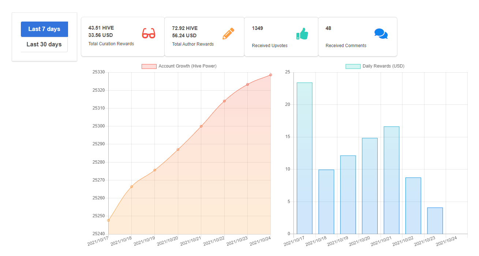Viewport: 479px width, 256px height.
Task: Click the data point at 25300 Hive Power
Action: click(x=201, y=126)
